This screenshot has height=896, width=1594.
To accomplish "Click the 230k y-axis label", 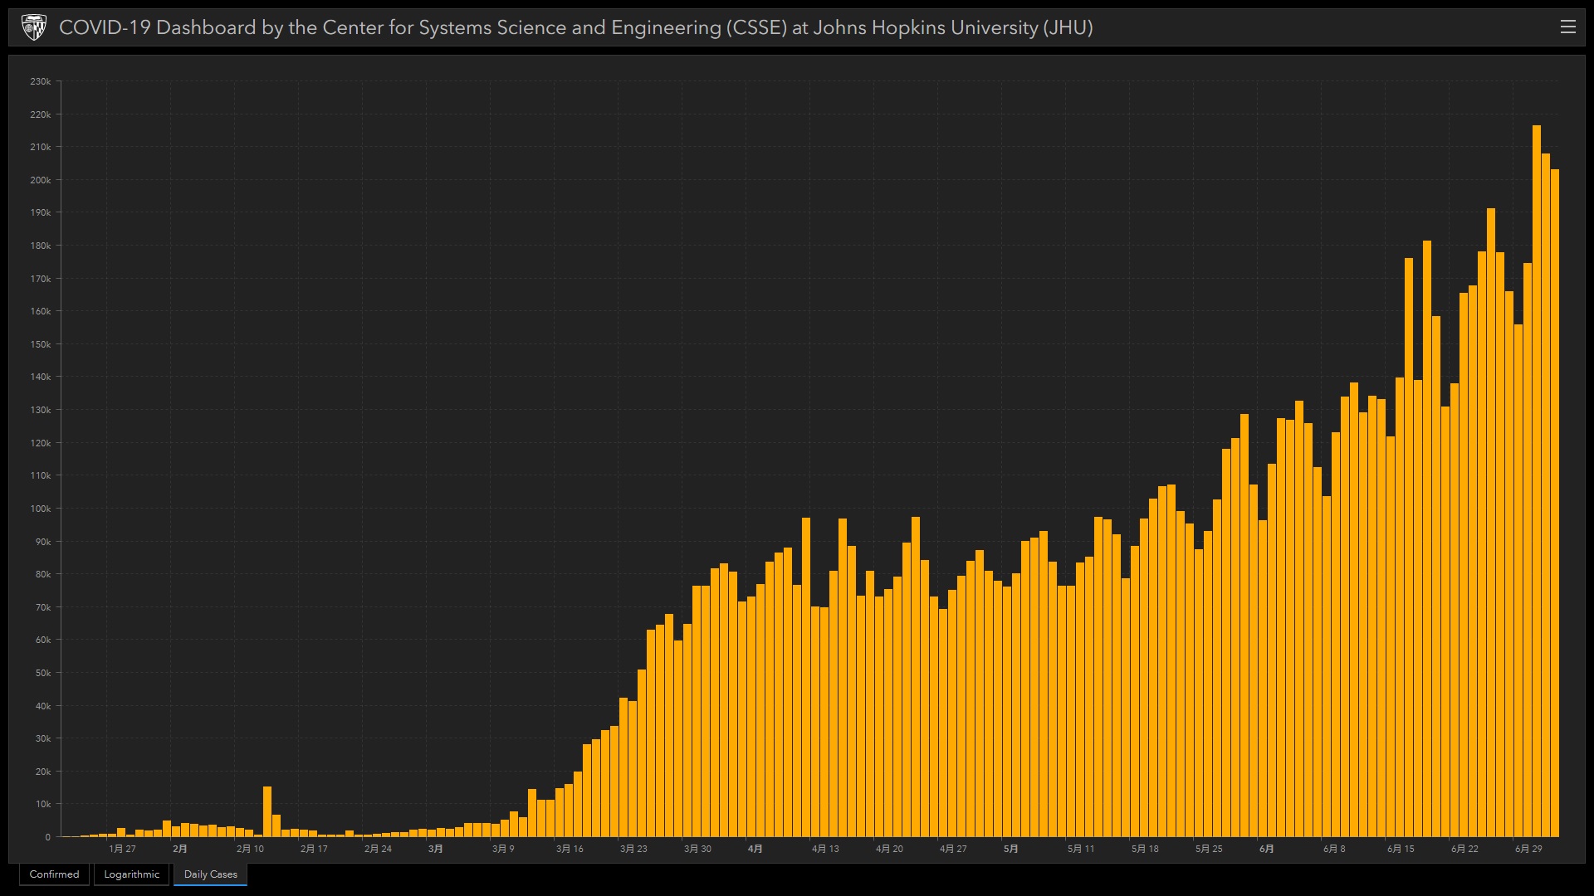I will [x=41, y=81].
